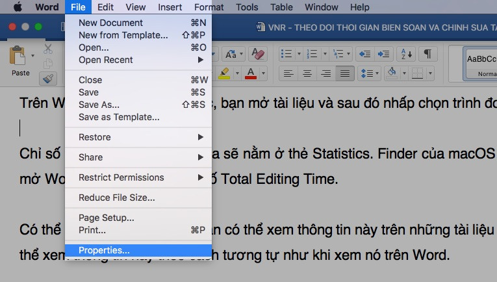
Task: Increase paragraph indent
Action: [x=382, y=54]
